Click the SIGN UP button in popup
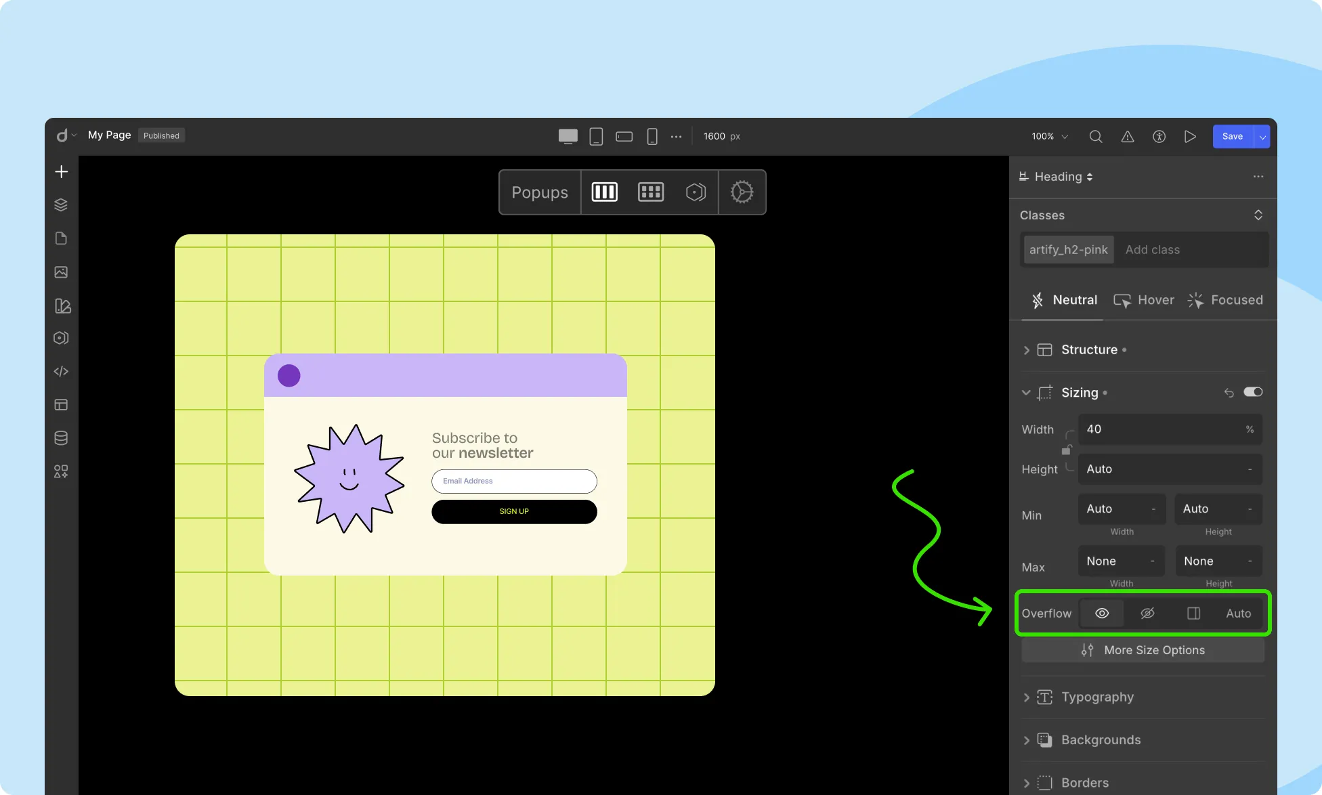The image size is (1322, 795). coord(514,511)
